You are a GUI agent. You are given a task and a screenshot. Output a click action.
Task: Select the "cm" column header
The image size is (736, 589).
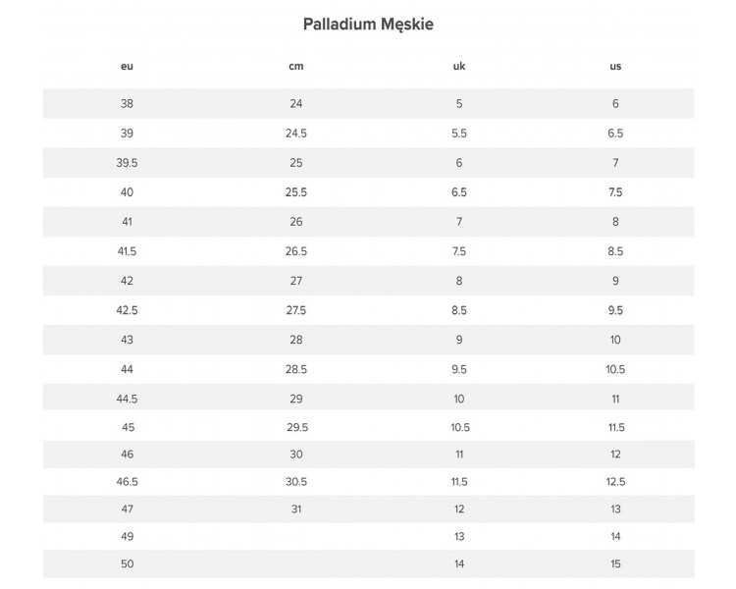point(295,67)
